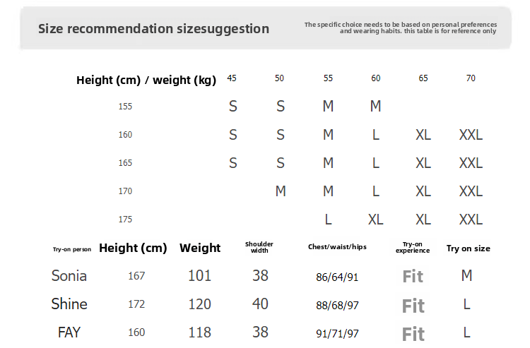Click the "Chest/waist/hips" column header
Viewport: 530px width, 348px height.
pos(337,247)
